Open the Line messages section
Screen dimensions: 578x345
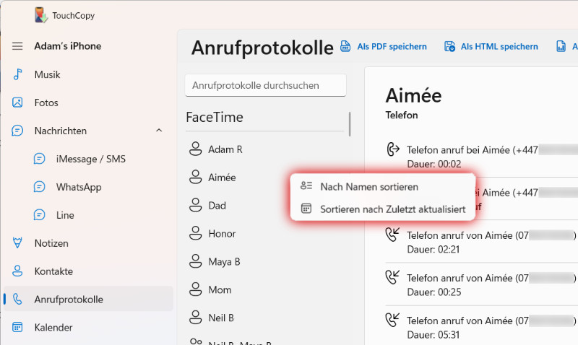click(65, 215)
